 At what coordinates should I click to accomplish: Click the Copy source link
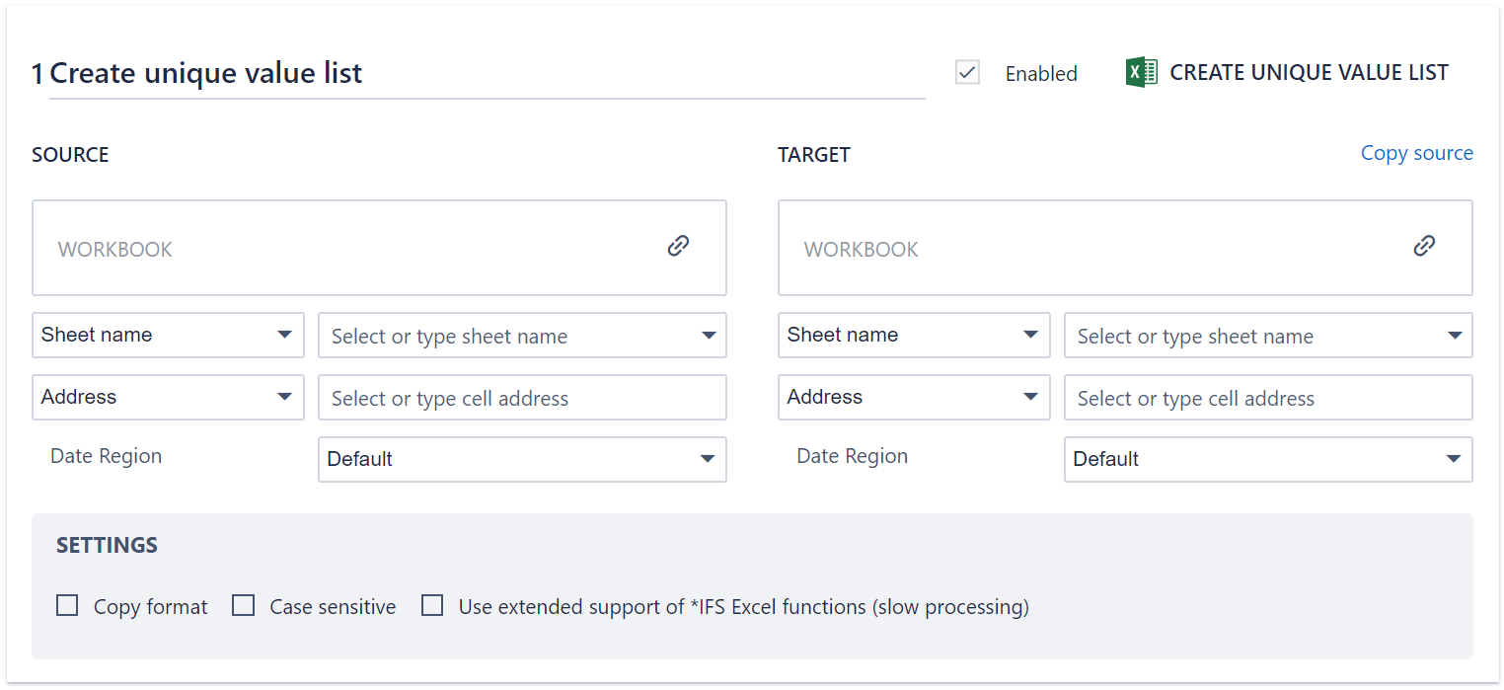(1416, 153)
